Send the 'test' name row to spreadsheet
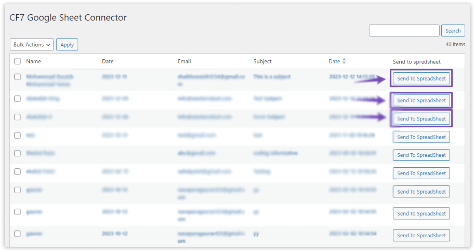The height and width of the screenshot is (252, 475). click(x=421, y=137)
